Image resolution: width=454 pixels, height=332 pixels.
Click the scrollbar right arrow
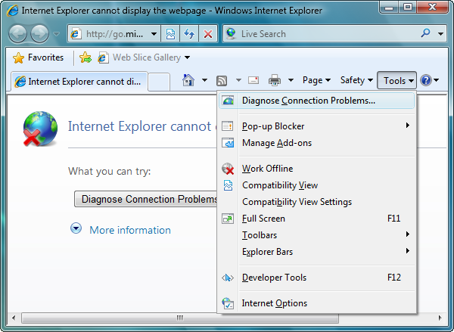[440, 318]
